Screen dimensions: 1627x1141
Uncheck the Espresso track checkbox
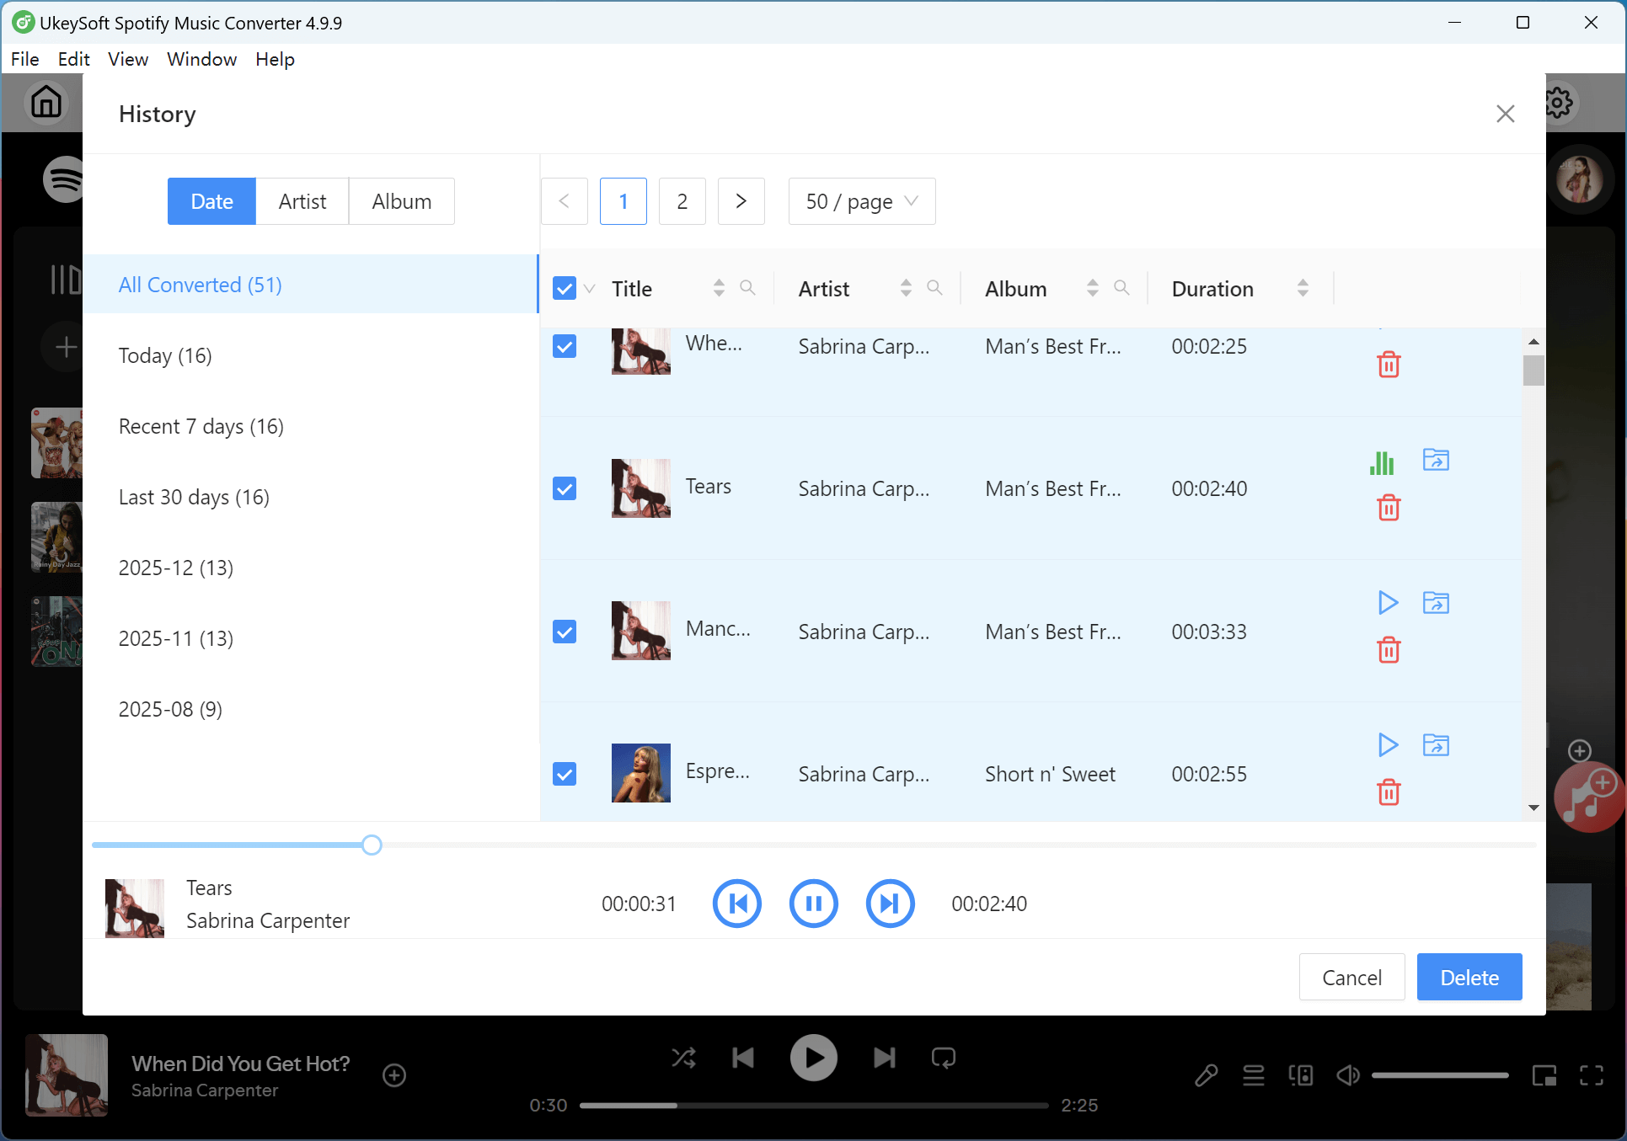565,774
